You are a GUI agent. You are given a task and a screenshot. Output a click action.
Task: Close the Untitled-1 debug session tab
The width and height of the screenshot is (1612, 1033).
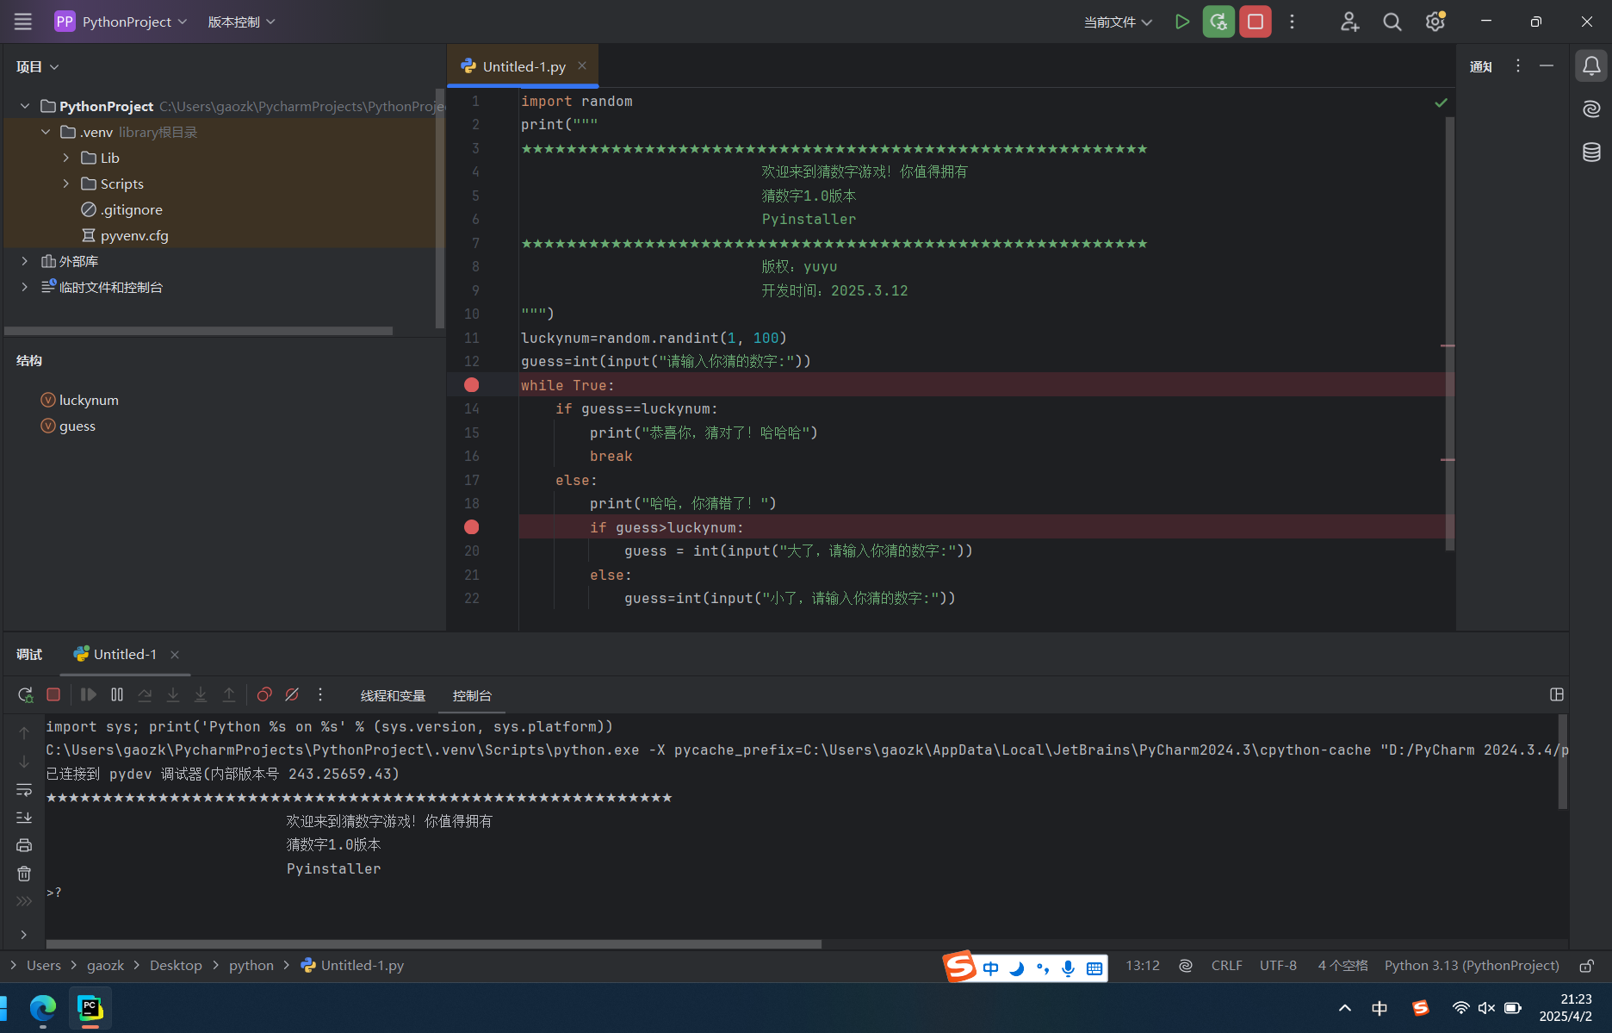(175, 655)
